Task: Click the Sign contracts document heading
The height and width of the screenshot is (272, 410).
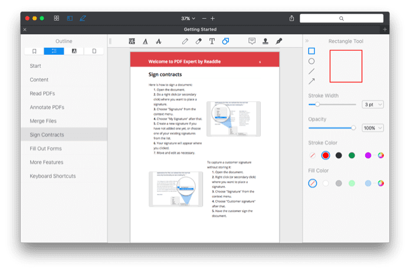Action: [x=165, y=74]
